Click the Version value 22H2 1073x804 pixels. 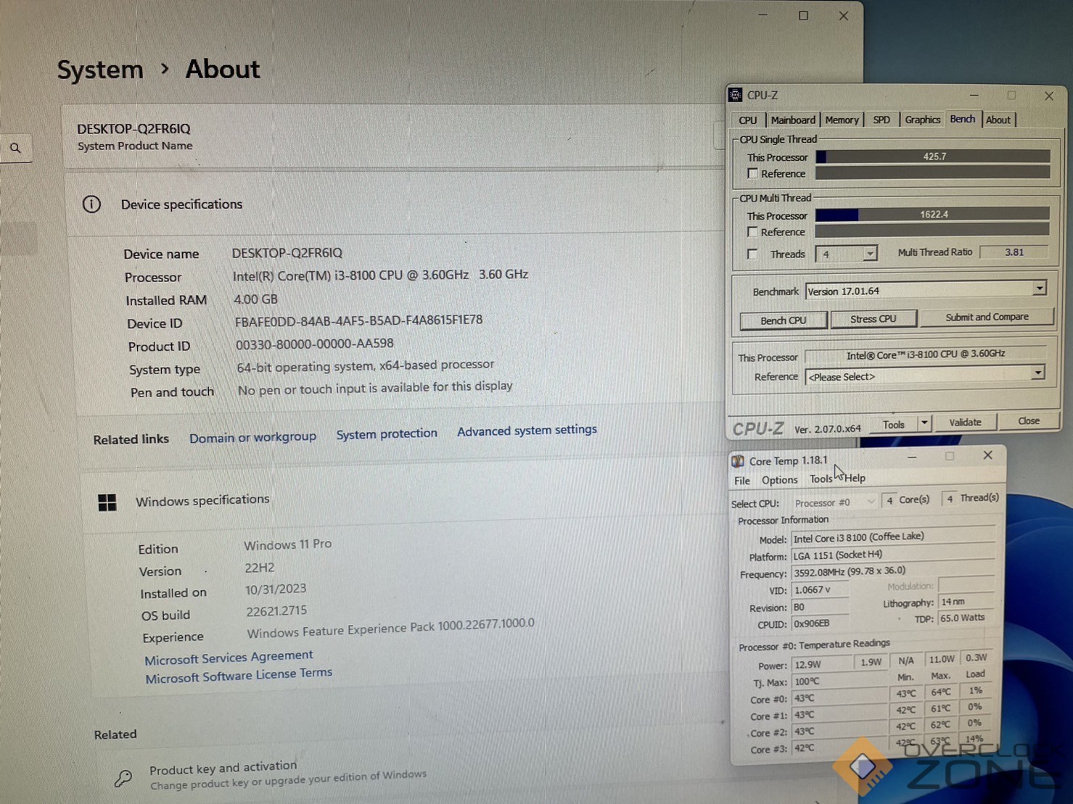(x=259, y=568)
